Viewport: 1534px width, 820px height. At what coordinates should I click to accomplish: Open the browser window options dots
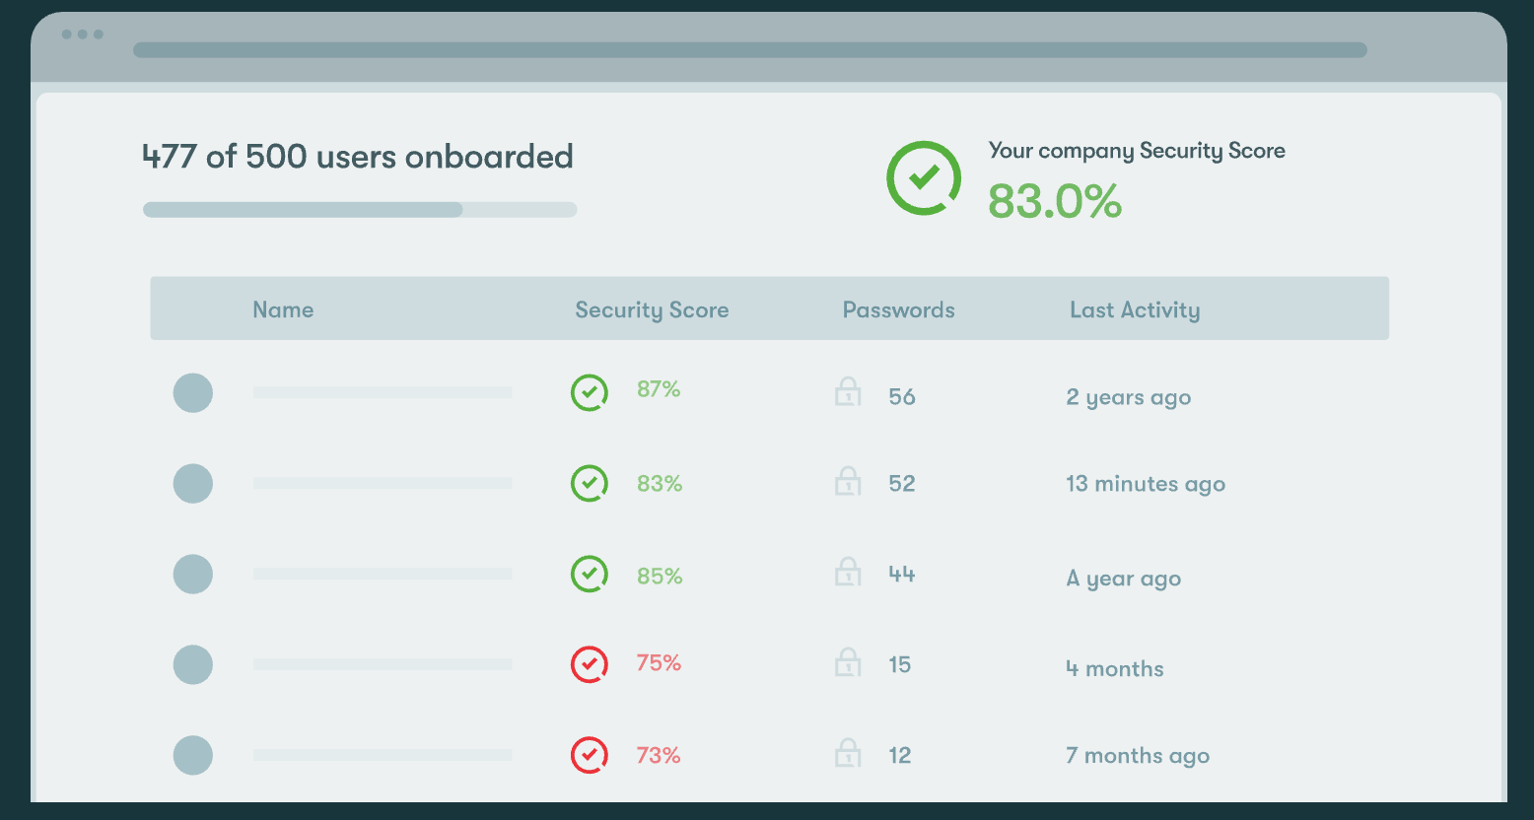(x=84, y=34)
